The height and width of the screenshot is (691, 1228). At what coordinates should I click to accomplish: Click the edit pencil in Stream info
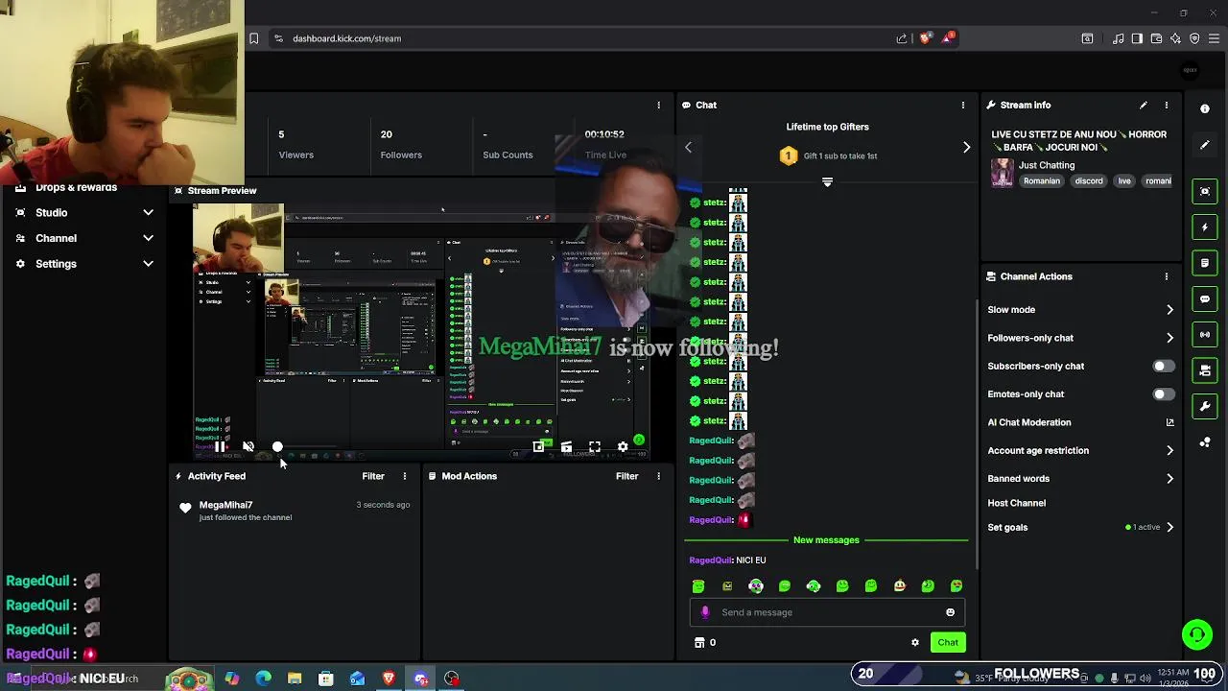[x=1143, y=105]
